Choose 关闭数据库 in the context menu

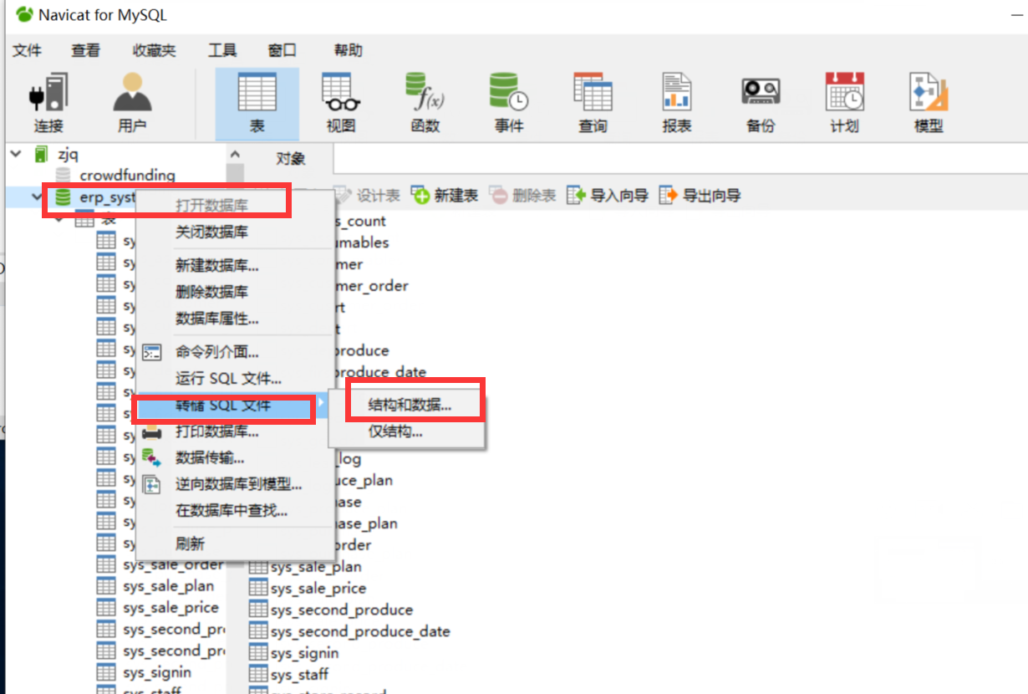tap(235, 232)
